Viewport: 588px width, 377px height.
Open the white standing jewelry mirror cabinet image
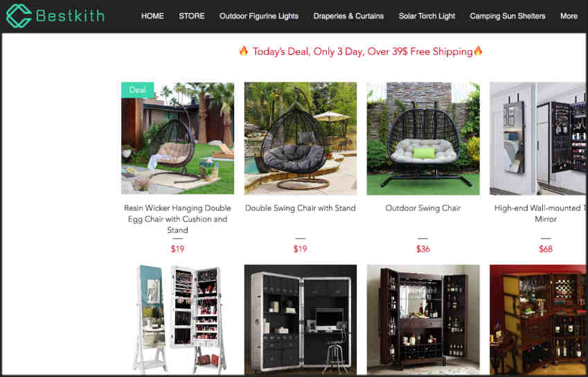point(177,320)
